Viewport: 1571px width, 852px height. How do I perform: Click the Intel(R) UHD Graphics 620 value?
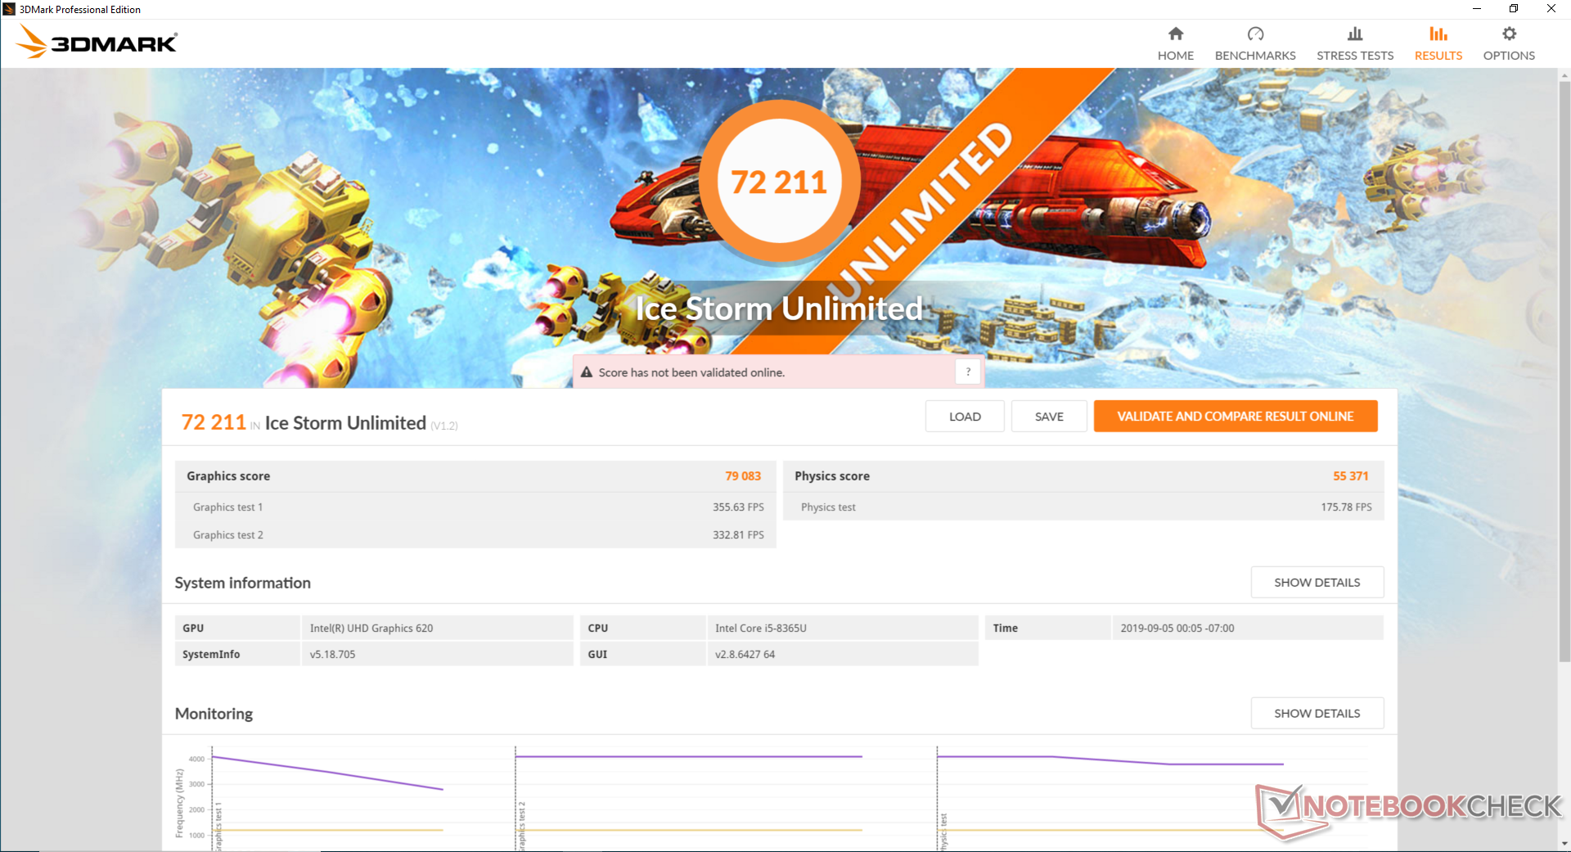tap(371, 628)
